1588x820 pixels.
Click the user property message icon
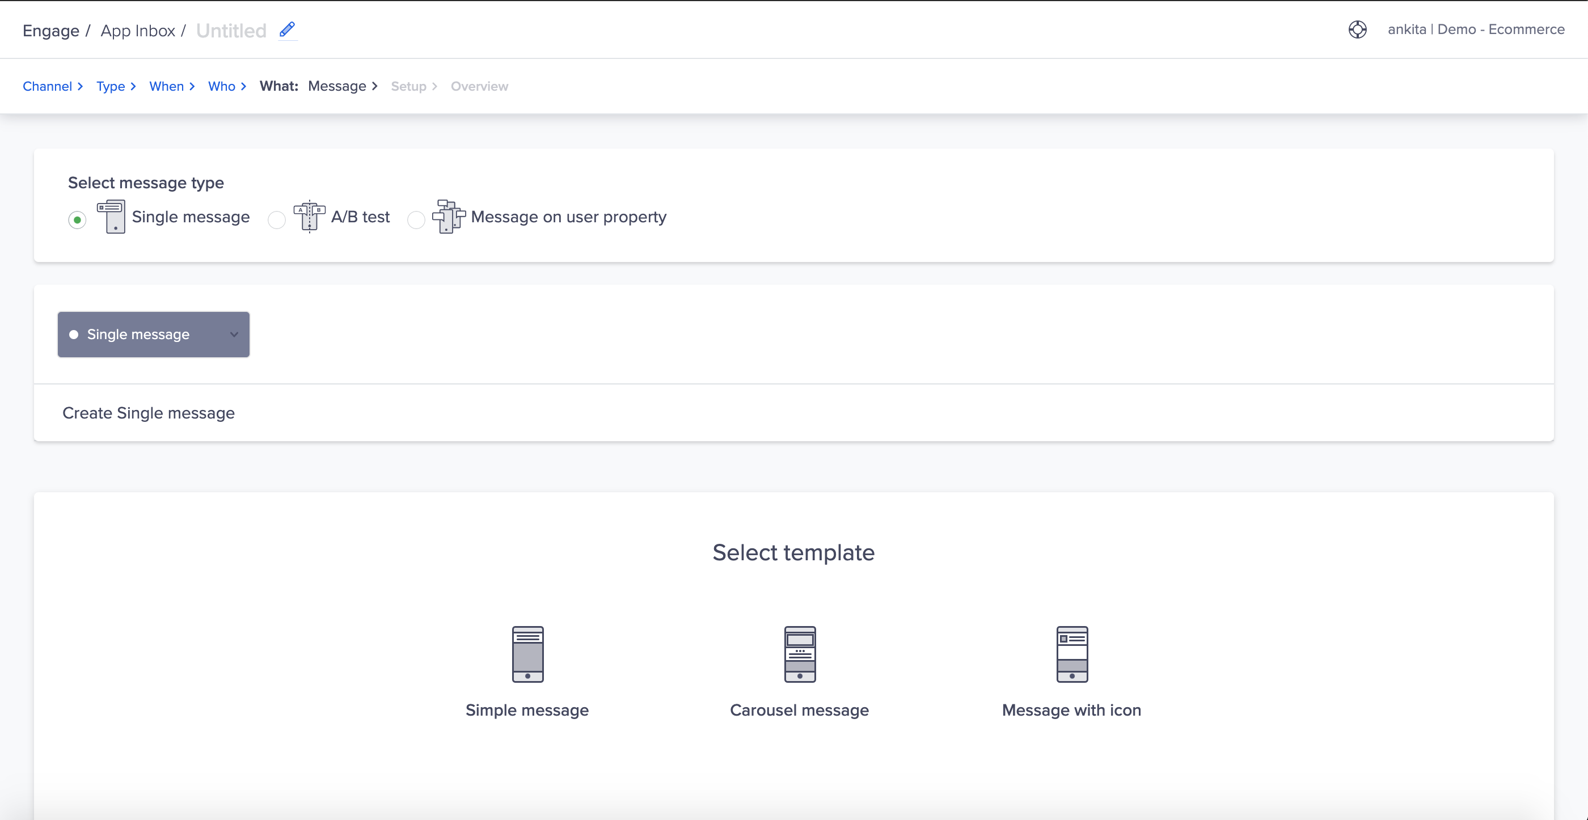[449, 217]
